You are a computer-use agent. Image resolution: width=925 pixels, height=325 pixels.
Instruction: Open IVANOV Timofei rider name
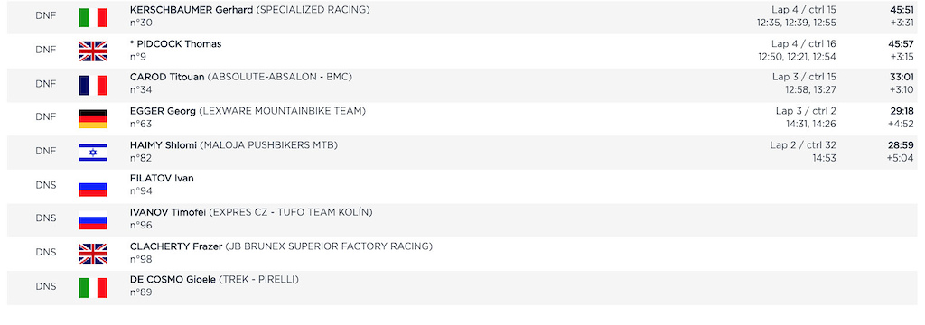[x=168, y=212]
